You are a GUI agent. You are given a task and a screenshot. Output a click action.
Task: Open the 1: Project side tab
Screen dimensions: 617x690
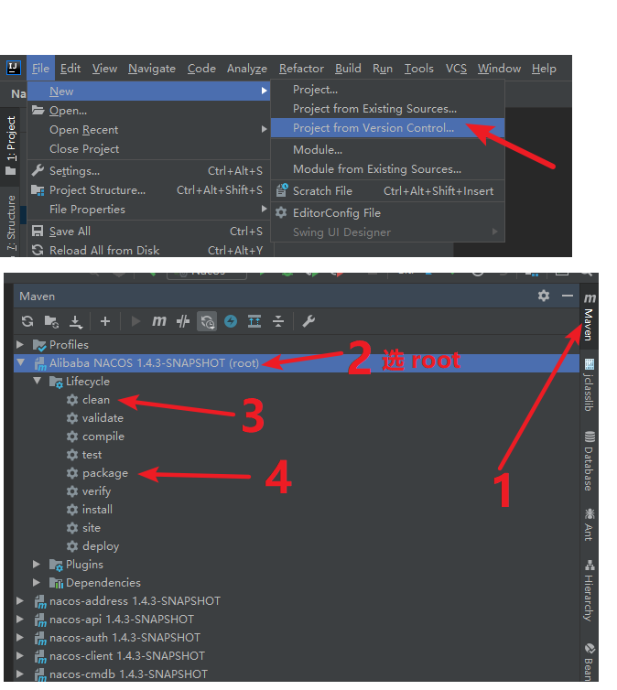(11, 146)
